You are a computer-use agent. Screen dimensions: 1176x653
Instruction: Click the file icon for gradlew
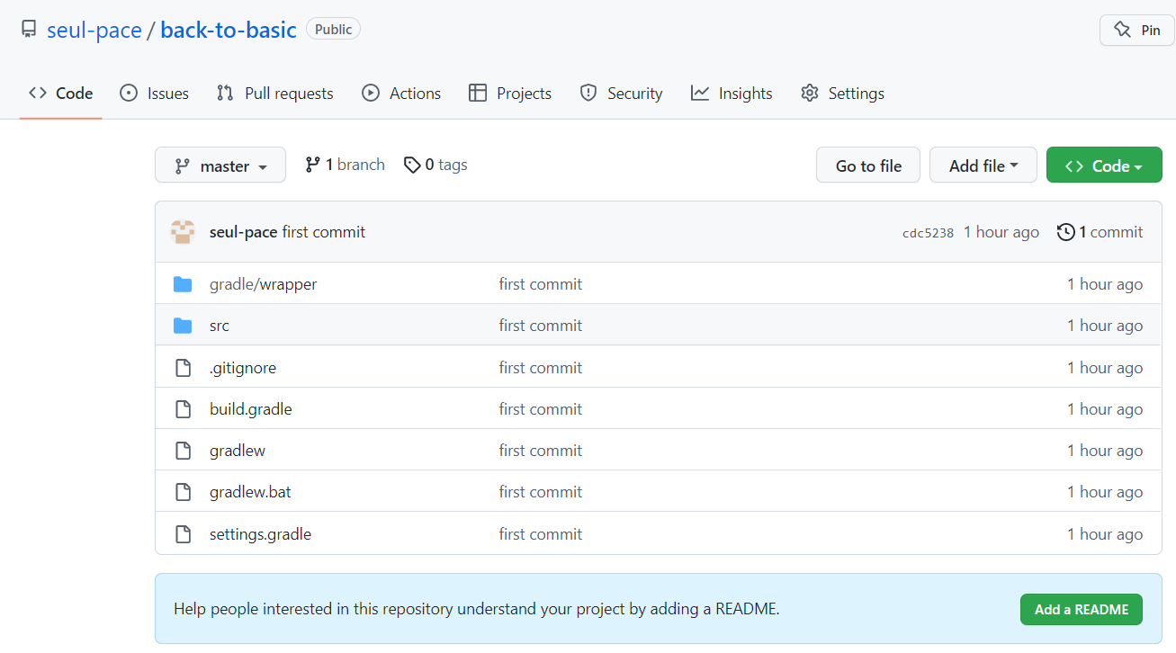(x=183, y=451)
